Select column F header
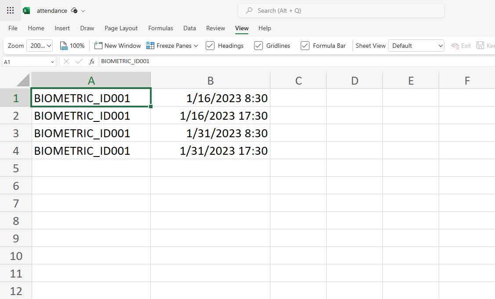 [467, 81]
